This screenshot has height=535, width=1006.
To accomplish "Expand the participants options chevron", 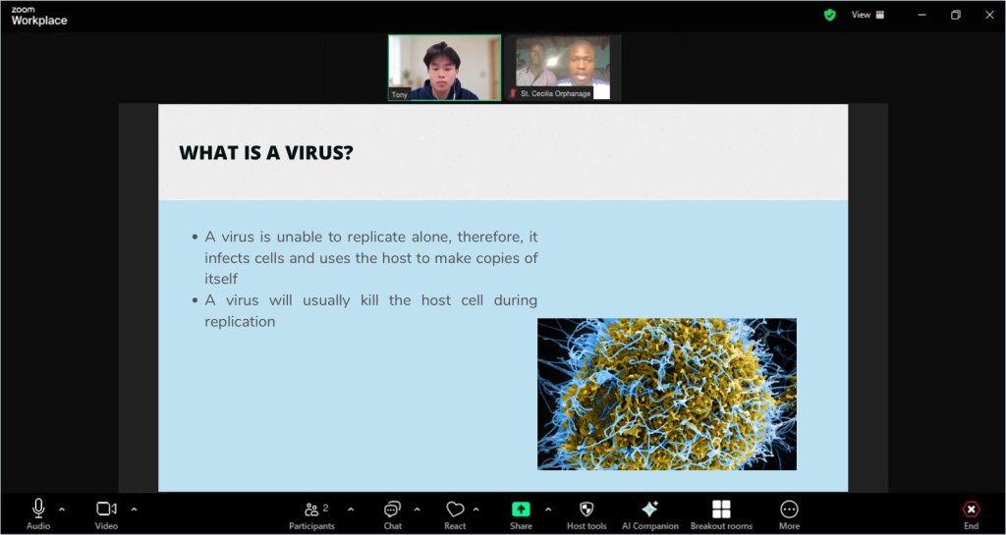I will [x=351, y=509].
